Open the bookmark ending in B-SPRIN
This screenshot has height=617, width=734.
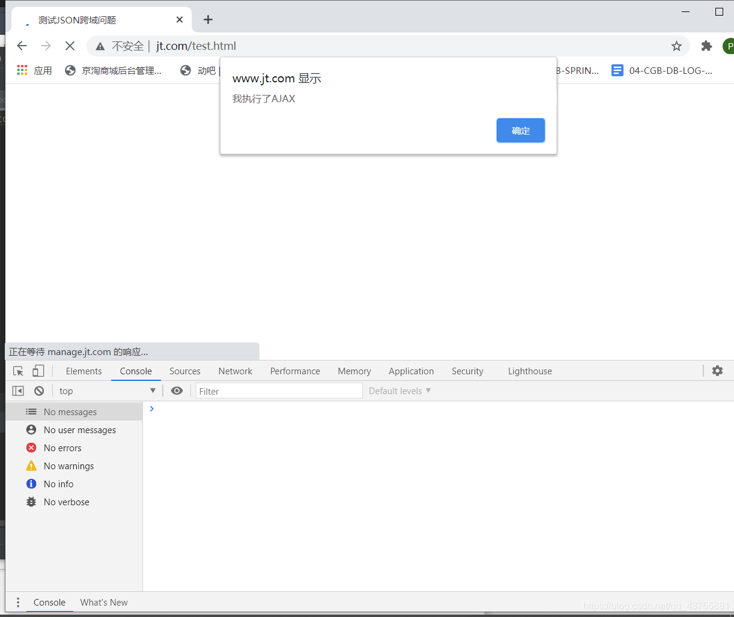(x=578, y=70)
